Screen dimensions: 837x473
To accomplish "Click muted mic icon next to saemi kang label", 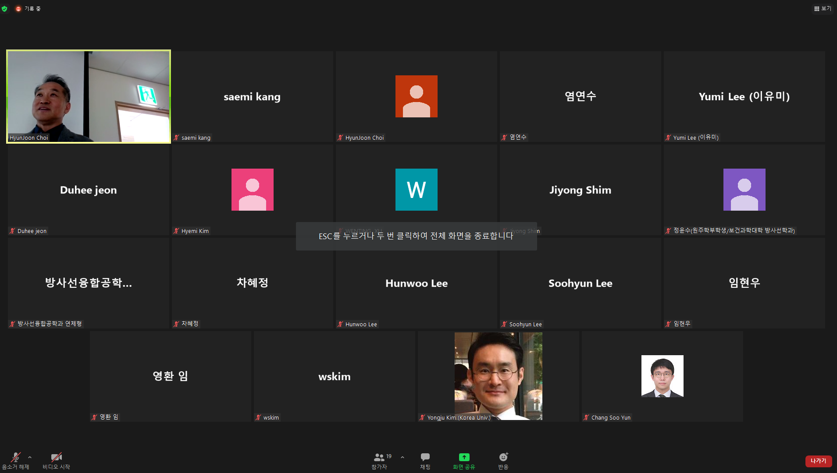I will (x=176, y=138).
